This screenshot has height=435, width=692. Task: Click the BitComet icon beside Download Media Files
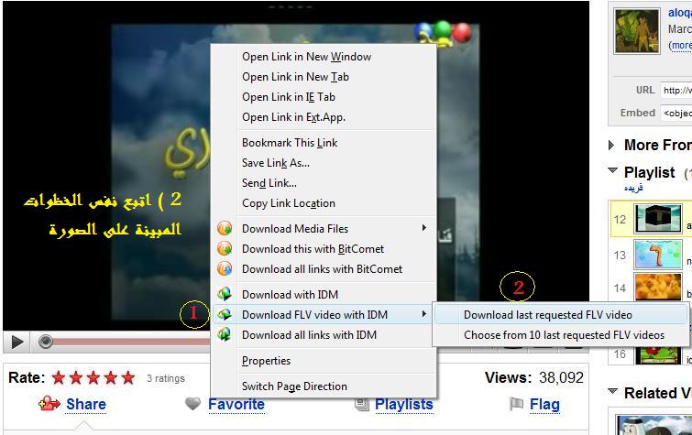pos(225,228)
